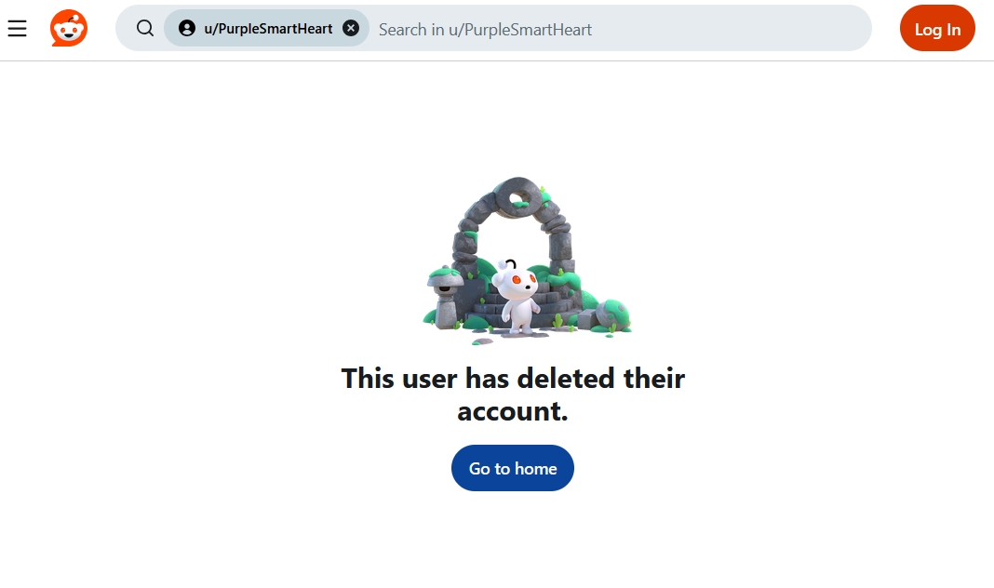Click the magnifying glass search icon

145,28
